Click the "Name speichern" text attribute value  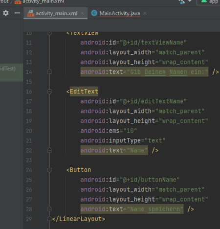[155, 209]
